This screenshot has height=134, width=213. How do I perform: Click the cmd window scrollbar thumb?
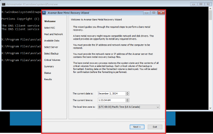[x=210, y=15]
